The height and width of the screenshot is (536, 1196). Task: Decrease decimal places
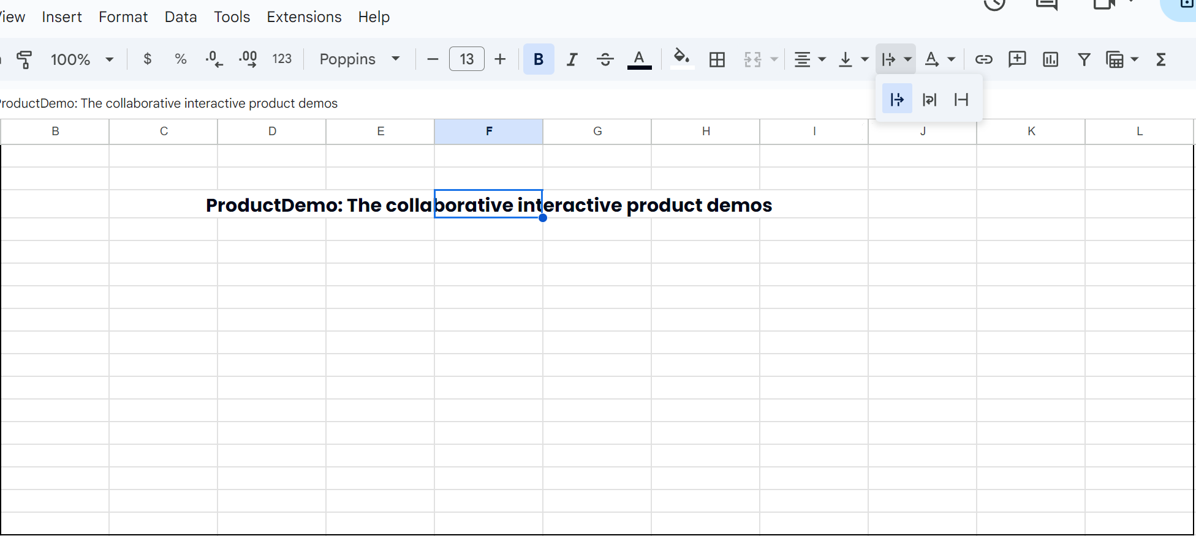tap(214, 59)
